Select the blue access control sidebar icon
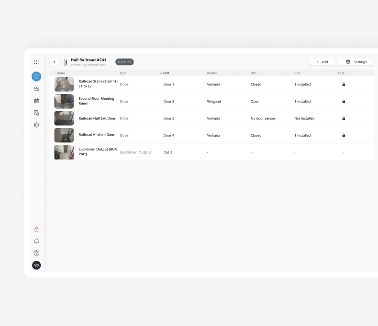This screenshot has height=326, width=378. coord(36,77)
